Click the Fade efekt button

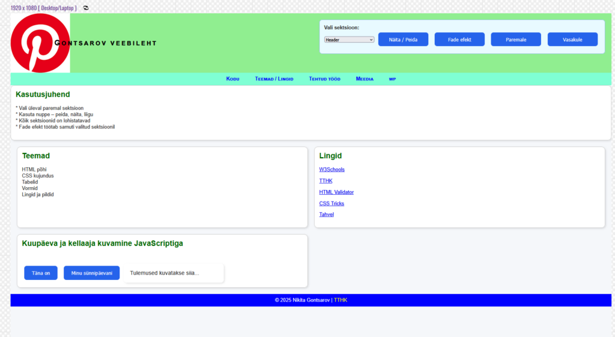point(459,40)
